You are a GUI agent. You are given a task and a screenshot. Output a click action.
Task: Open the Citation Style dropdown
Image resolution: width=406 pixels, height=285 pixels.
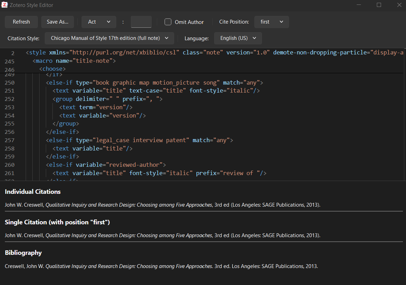click(109, 38)
